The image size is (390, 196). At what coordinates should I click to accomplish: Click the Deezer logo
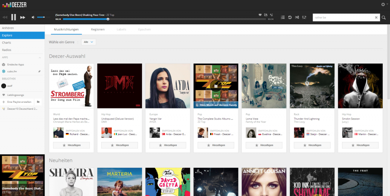pos(14,5)
